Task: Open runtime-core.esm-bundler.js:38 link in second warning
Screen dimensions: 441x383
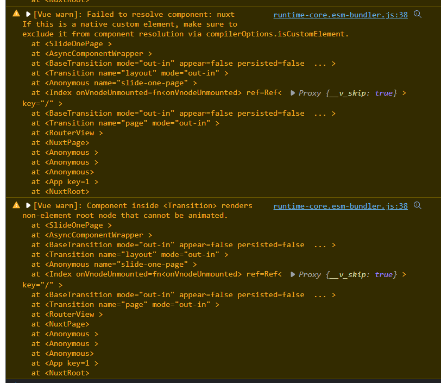Action: pos(341,206)
